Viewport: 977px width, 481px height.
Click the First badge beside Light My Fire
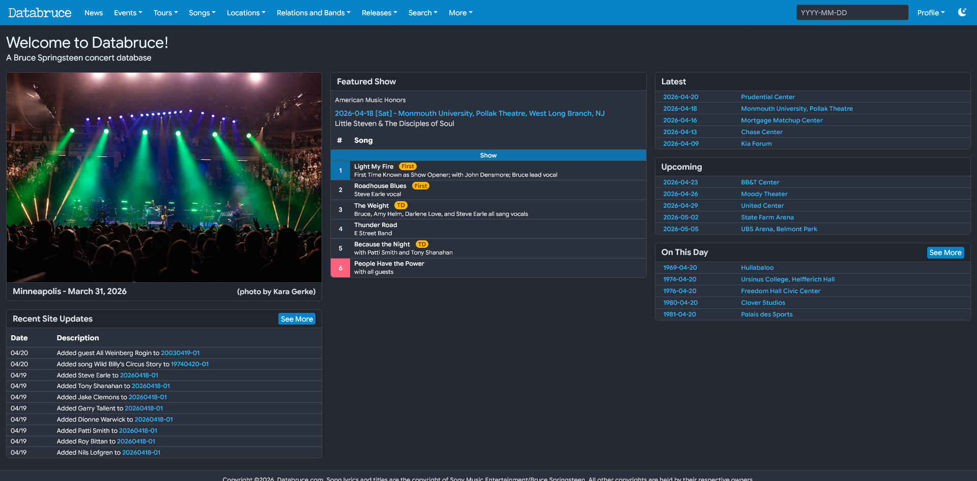408,167
